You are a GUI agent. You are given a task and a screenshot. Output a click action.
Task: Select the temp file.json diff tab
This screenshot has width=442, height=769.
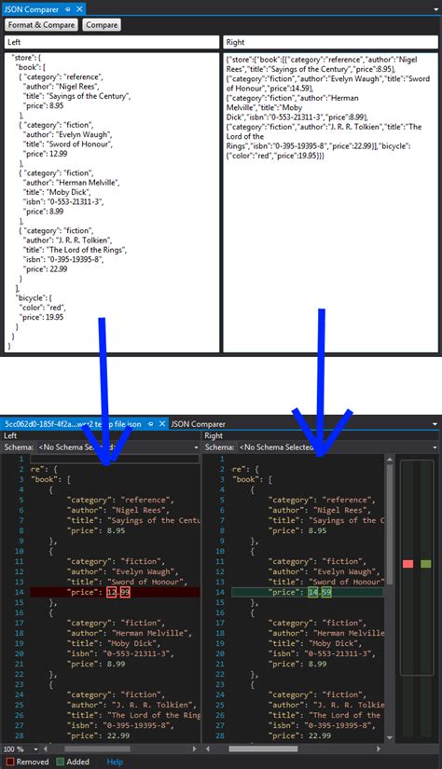point(73,424)
